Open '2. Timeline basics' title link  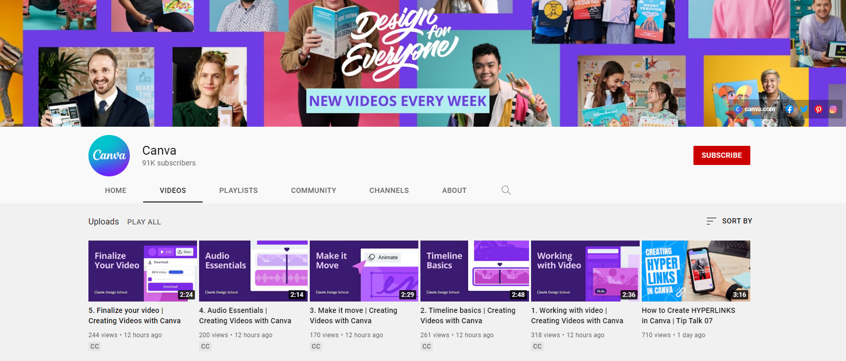tap(468, 315)
